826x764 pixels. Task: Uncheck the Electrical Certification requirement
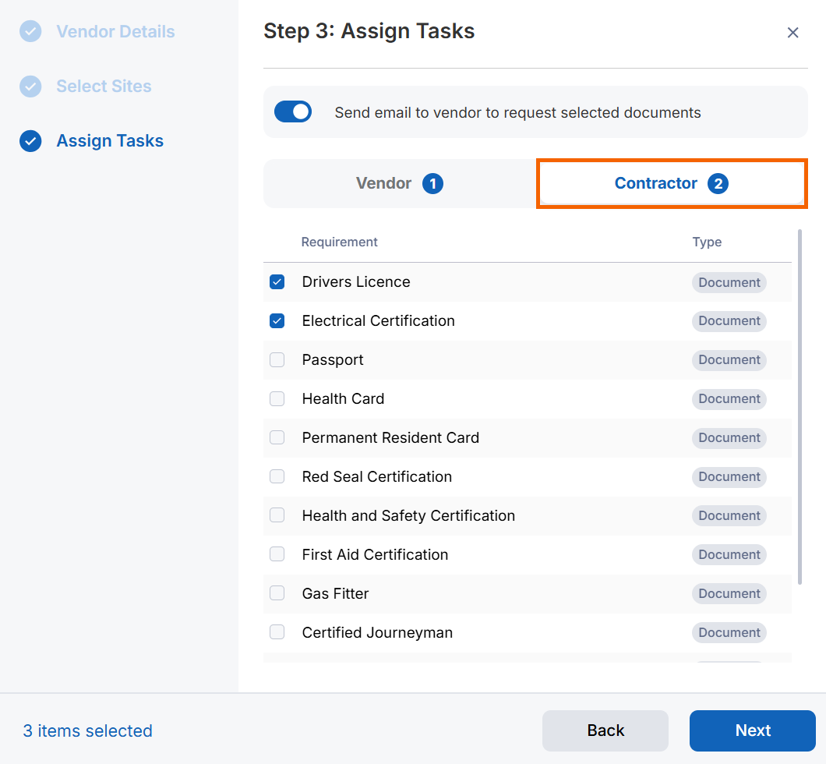pos(277,321)
